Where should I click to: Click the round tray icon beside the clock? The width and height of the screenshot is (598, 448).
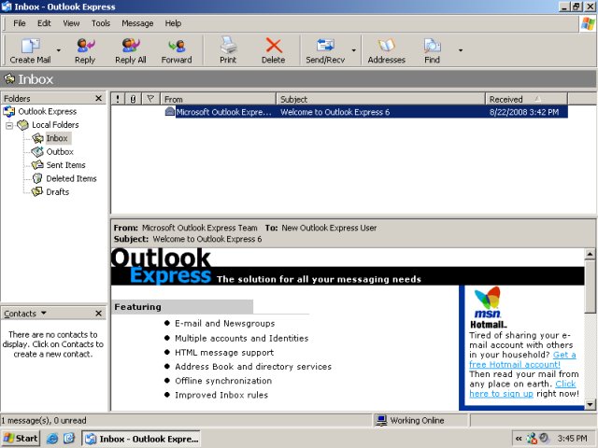[x=544, y=438]
